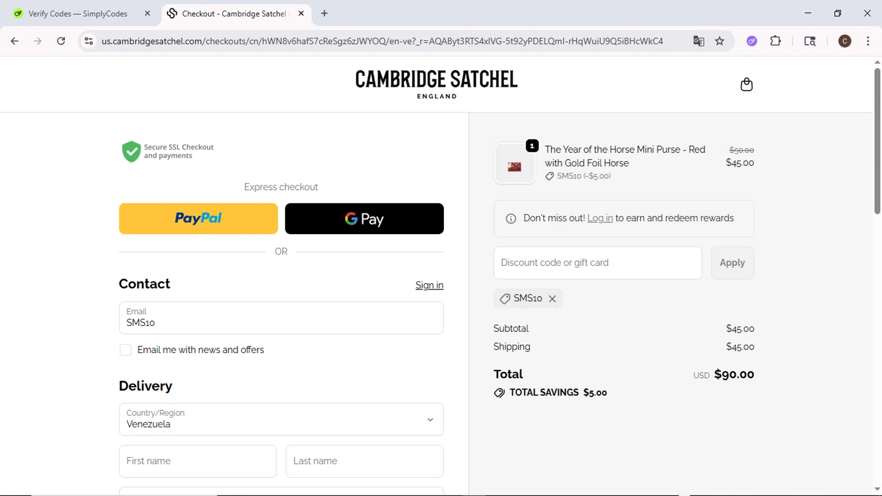The height and width of the screenshot is (496, 882).
Task: Click the scrollbar up arrow
Action: point(877,62)
